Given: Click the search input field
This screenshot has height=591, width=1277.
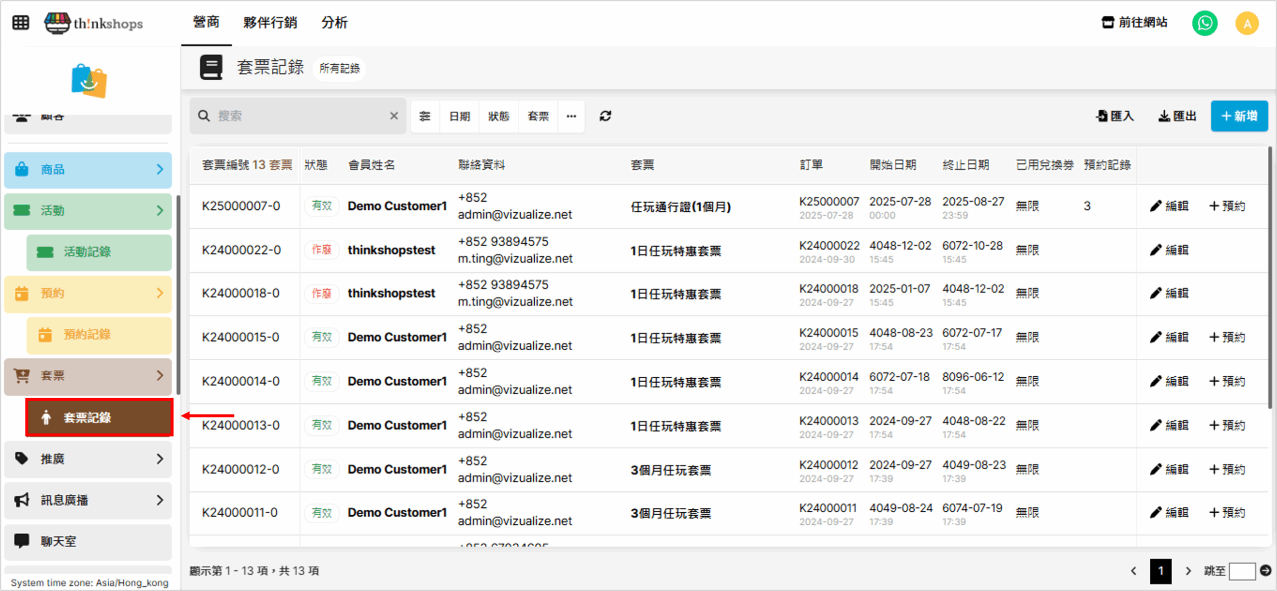Looking at the screenshot, I should (x=299, y=116).
